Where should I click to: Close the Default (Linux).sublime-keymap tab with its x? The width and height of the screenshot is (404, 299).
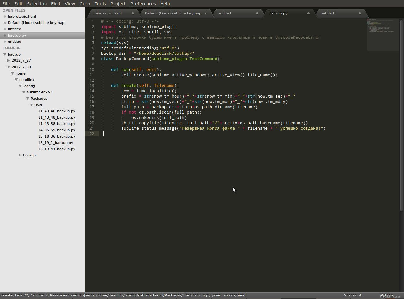pyautogui.click(x=205, y=13)
